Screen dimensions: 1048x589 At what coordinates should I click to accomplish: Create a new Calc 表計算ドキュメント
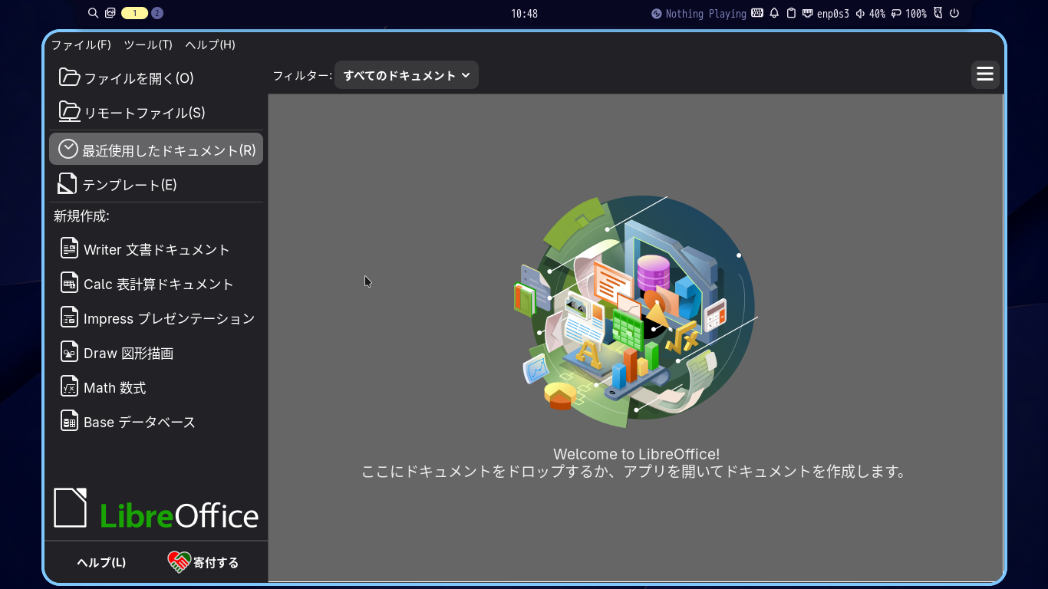156,284
